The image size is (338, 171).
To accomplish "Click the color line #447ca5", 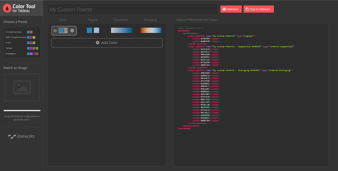I will click(x=206, y=60).
